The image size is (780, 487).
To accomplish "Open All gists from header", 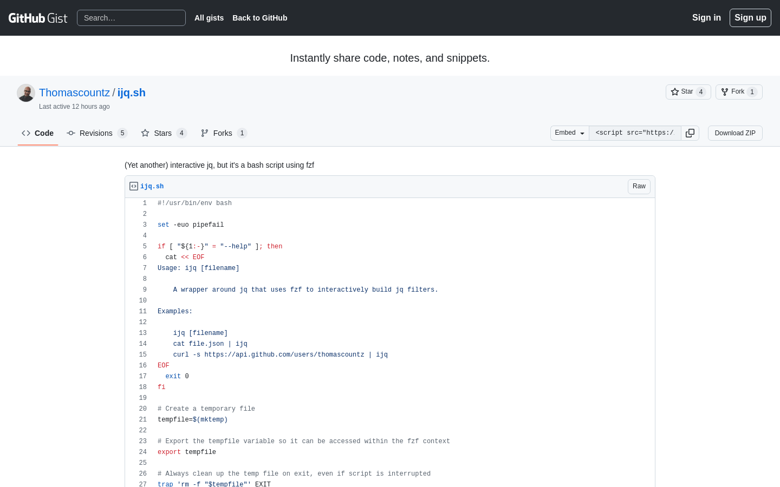I will click(x=209, y=18).
